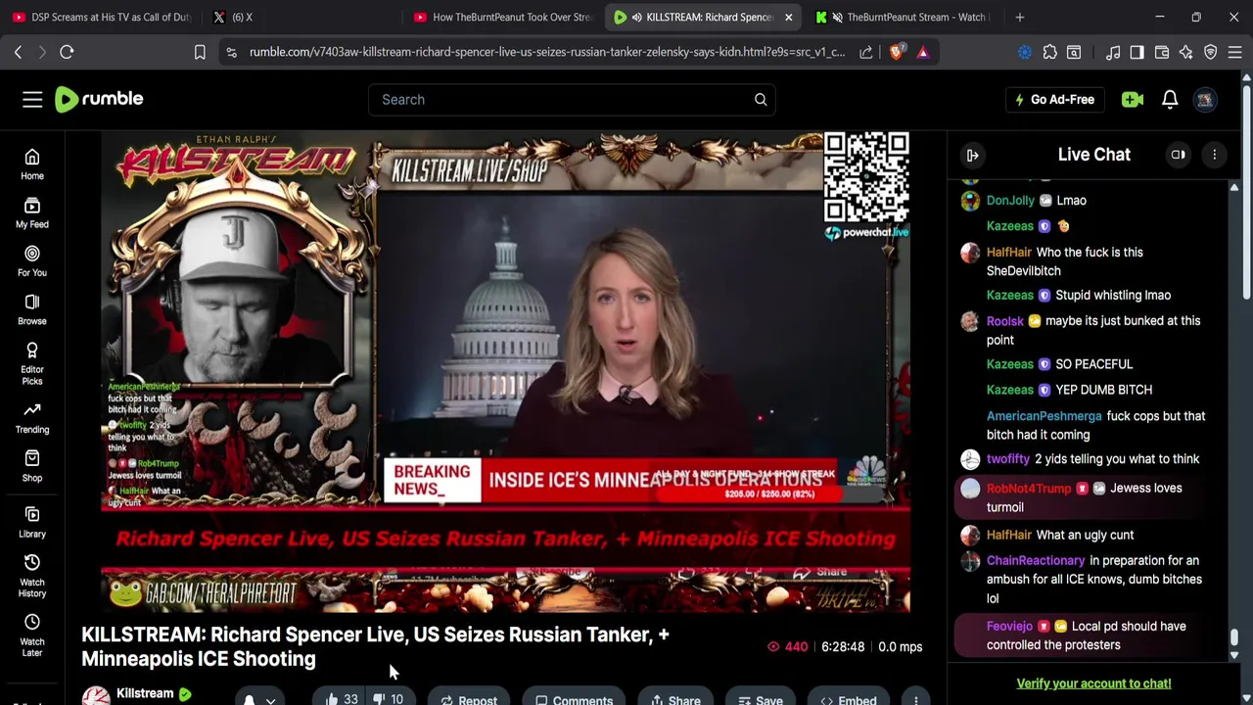Click Live Chat scrollbar thumb

[1234, 637]
